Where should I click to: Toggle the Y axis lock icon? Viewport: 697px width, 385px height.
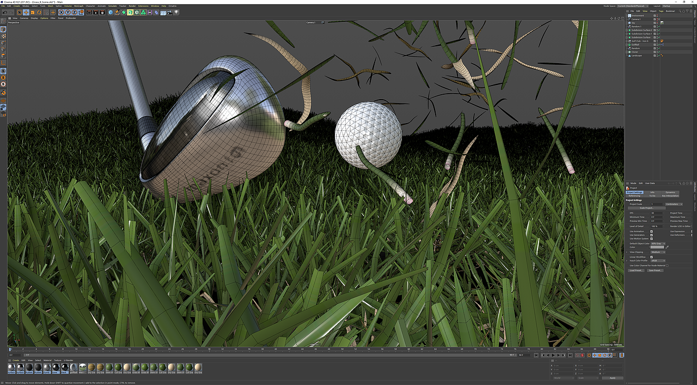68,12
